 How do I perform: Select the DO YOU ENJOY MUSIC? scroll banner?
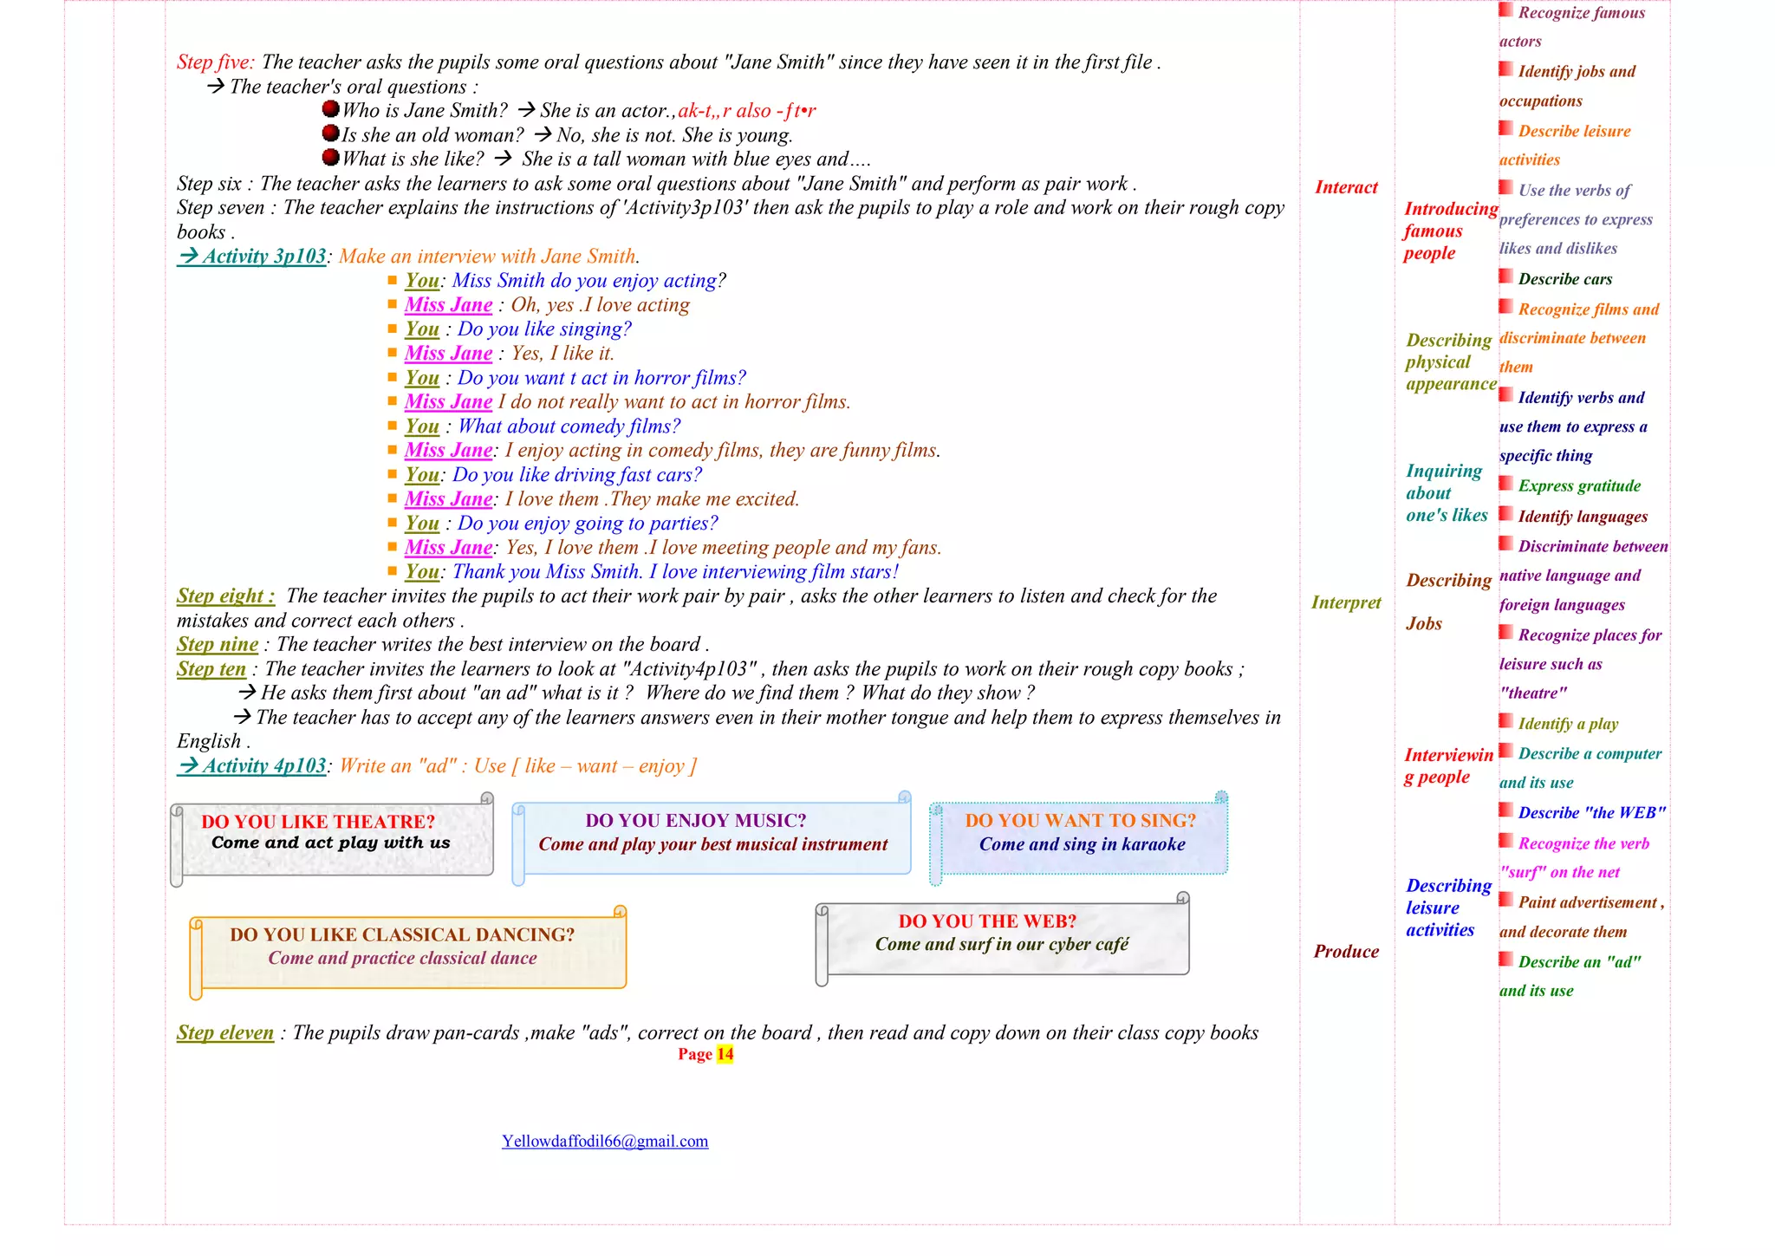[x=711, y=837]
